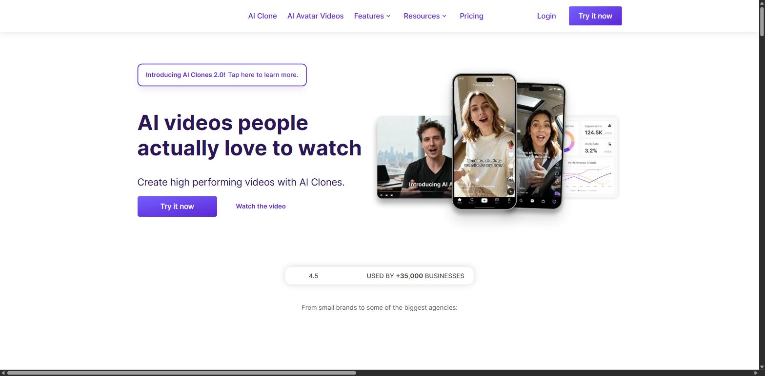Click the Watch the video link
This screenshot has height=376, width=765.
point(261,207)
